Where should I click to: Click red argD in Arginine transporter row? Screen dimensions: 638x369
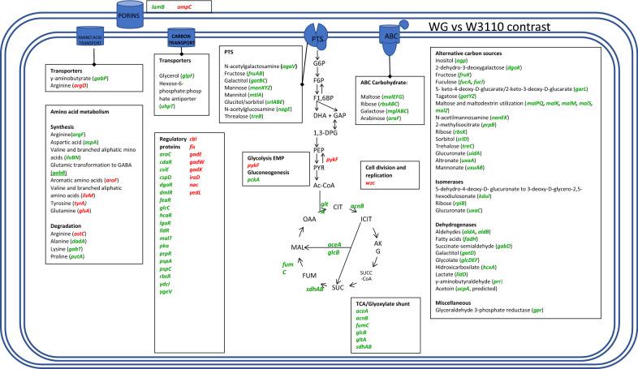tap(80, 86)
